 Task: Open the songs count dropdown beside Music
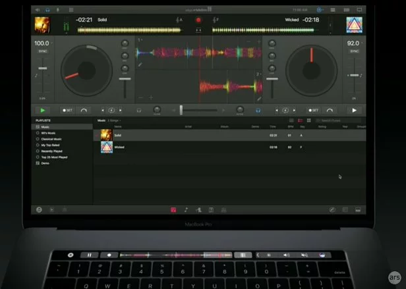coord(114,120)
